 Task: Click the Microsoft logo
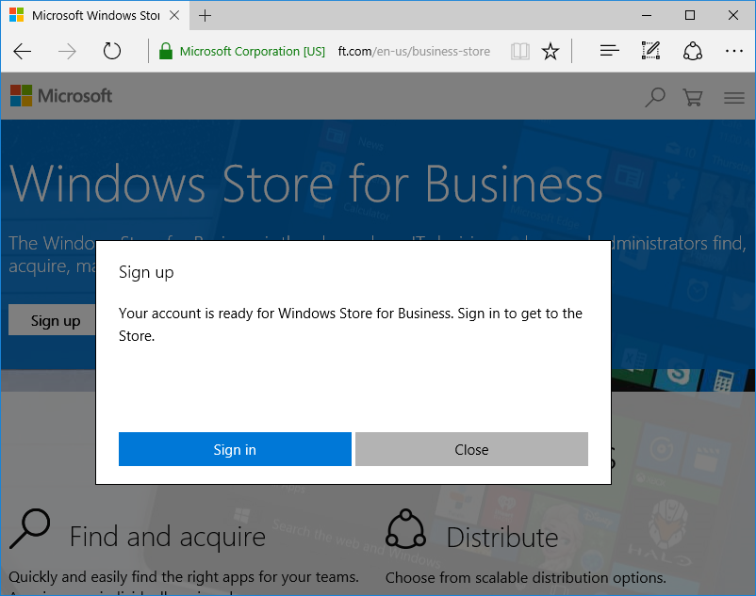tap(61, 96)
